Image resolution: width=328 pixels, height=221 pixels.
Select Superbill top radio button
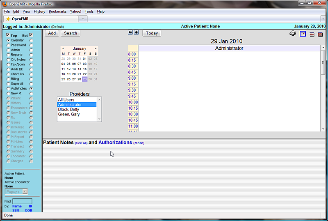(8, 84)
